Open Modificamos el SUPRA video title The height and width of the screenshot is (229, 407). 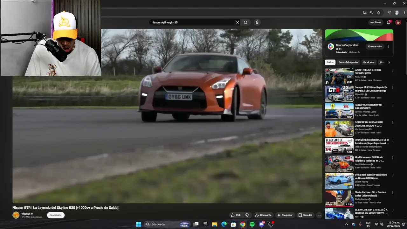pos(369,159)
